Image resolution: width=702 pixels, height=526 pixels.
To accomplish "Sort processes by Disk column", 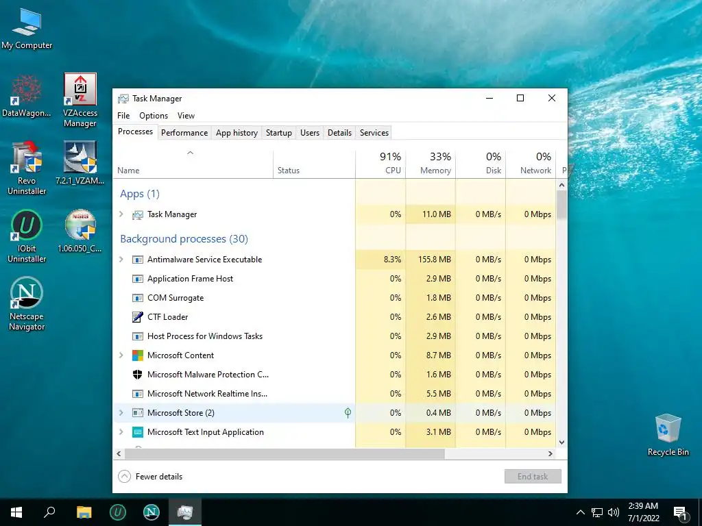I will click(x=481, y=164).
